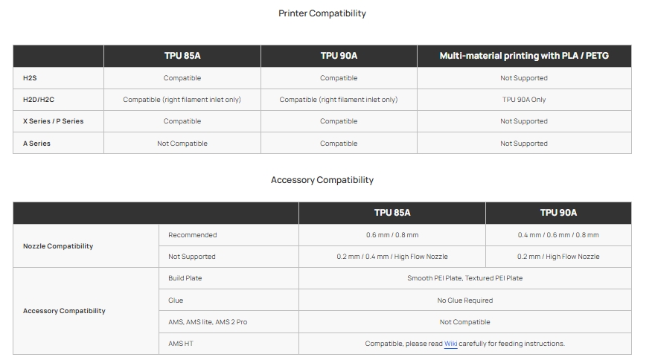Click the No Glue Required cell
The width and height of the screenshot is (655, 363).
[464, 301]
